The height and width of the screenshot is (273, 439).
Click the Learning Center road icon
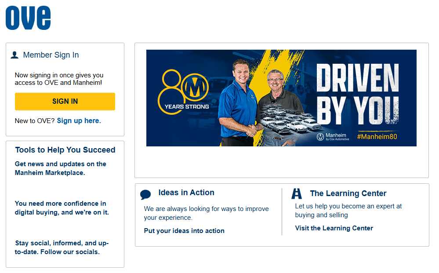[297, 193]
